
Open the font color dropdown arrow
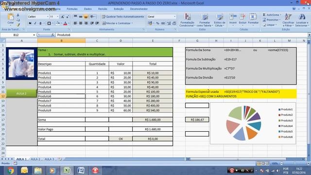click(x=69, y=23)
